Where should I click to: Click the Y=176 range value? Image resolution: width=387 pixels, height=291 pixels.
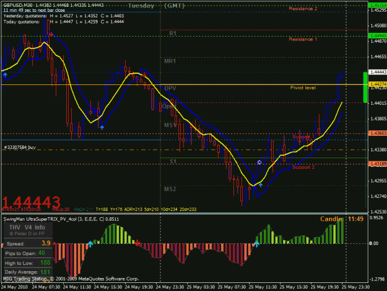tap(116, 210)
